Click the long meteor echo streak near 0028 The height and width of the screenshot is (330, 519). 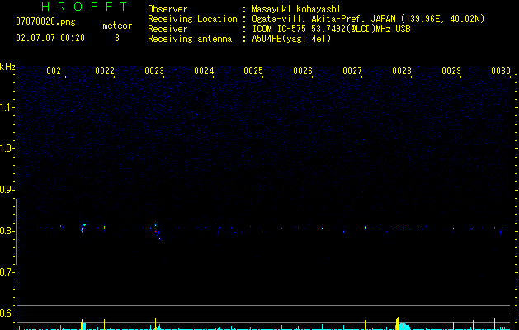403,229
